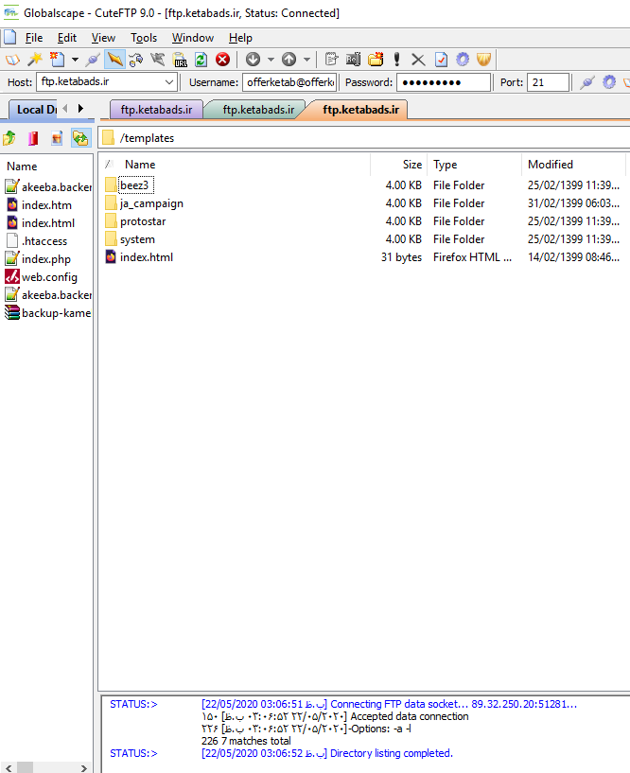Image resolution: width=630 pixels, height=773 pixels.
Task: Expand the Download options dropdown arrow
Action: pyautogui.click(x=271, y=60)
